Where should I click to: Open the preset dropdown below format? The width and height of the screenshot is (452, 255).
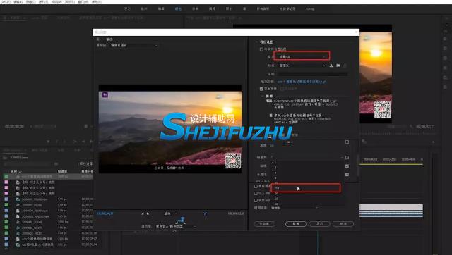click(x=302, y=66)
